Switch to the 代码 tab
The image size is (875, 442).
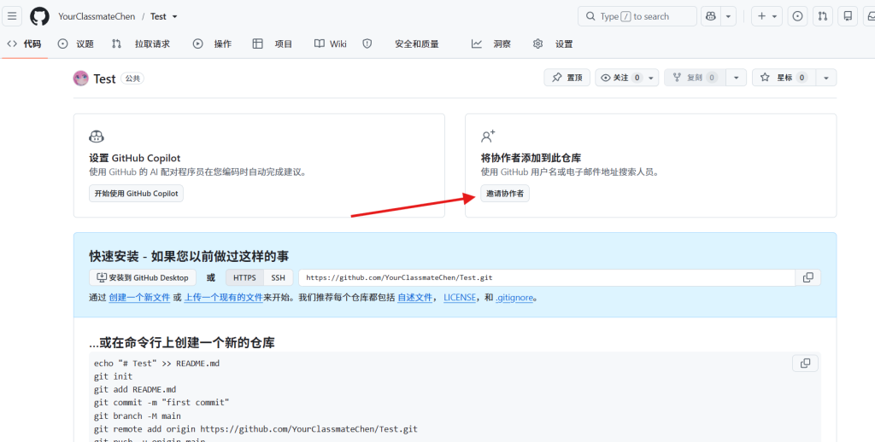point(24,44)
